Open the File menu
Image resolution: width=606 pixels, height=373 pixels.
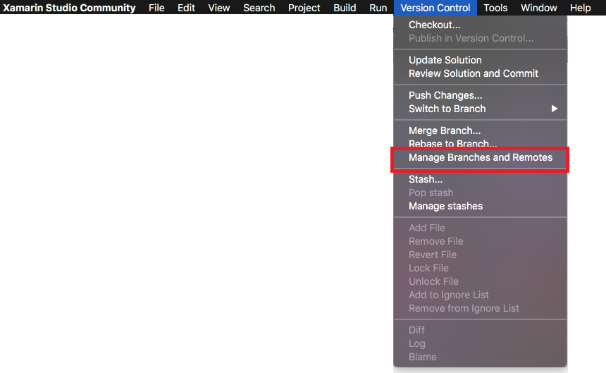tap(156, 8)
